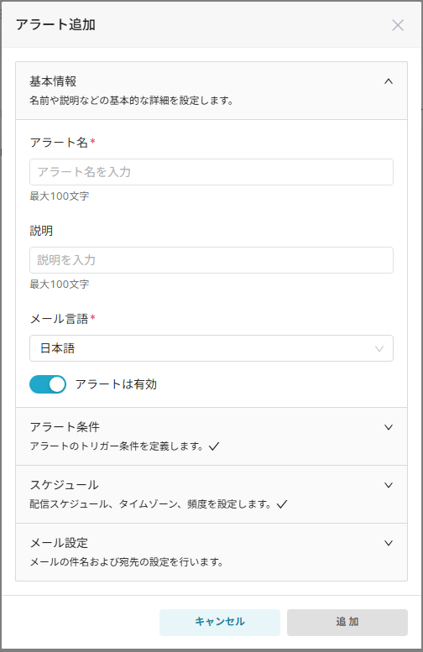This screenshot has width=423, height=652.
Task: Expand the メール設定 section chevron
Action: (x=389, y=543)
